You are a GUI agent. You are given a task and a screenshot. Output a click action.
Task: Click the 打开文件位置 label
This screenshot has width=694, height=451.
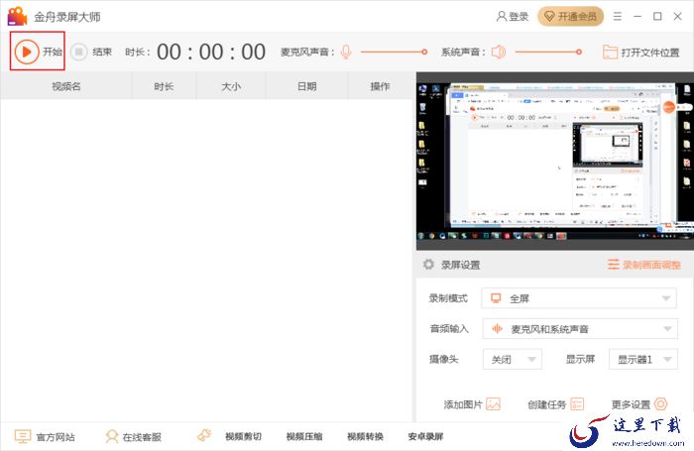[x=650, y=53]
